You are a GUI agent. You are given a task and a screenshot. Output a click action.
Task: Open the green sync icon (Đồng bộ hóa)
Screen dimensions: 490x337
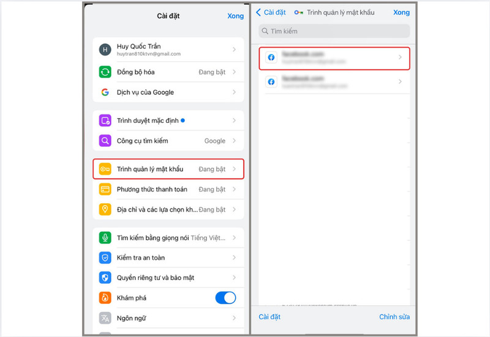105,72
